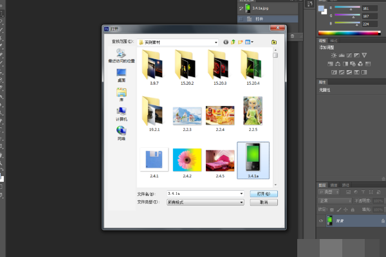
Task: Select the Adjustments tab
Action: [322, 41]
